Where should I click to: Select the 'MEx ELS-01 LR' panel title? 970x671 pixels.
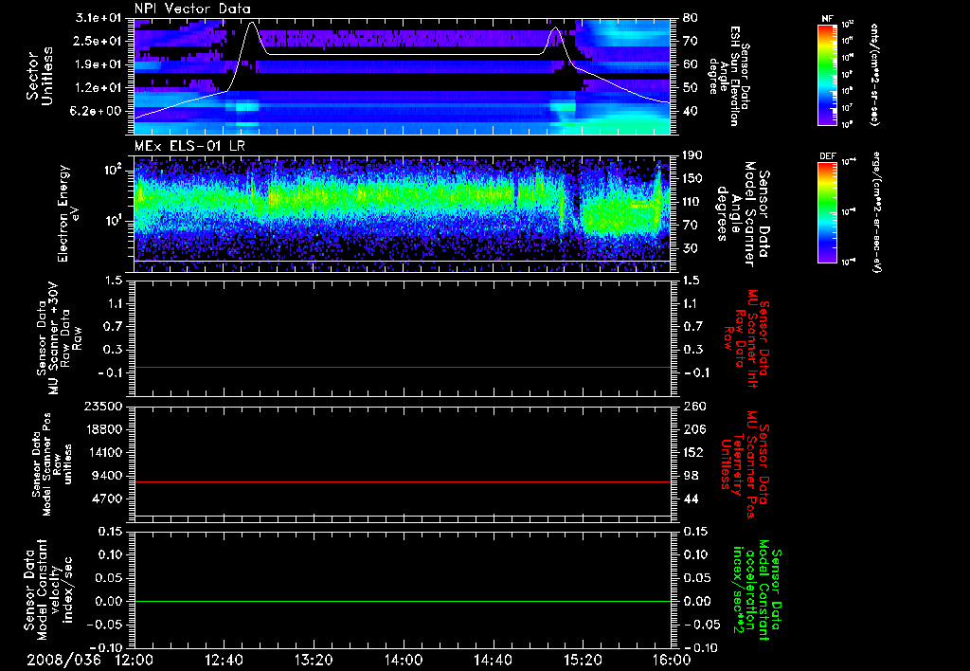(189, 147)
